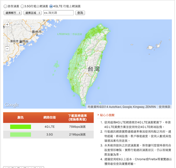Viewport: 176px width, 168px height.
Task: Click the 漳州市 city label
Action: point(14,41)
